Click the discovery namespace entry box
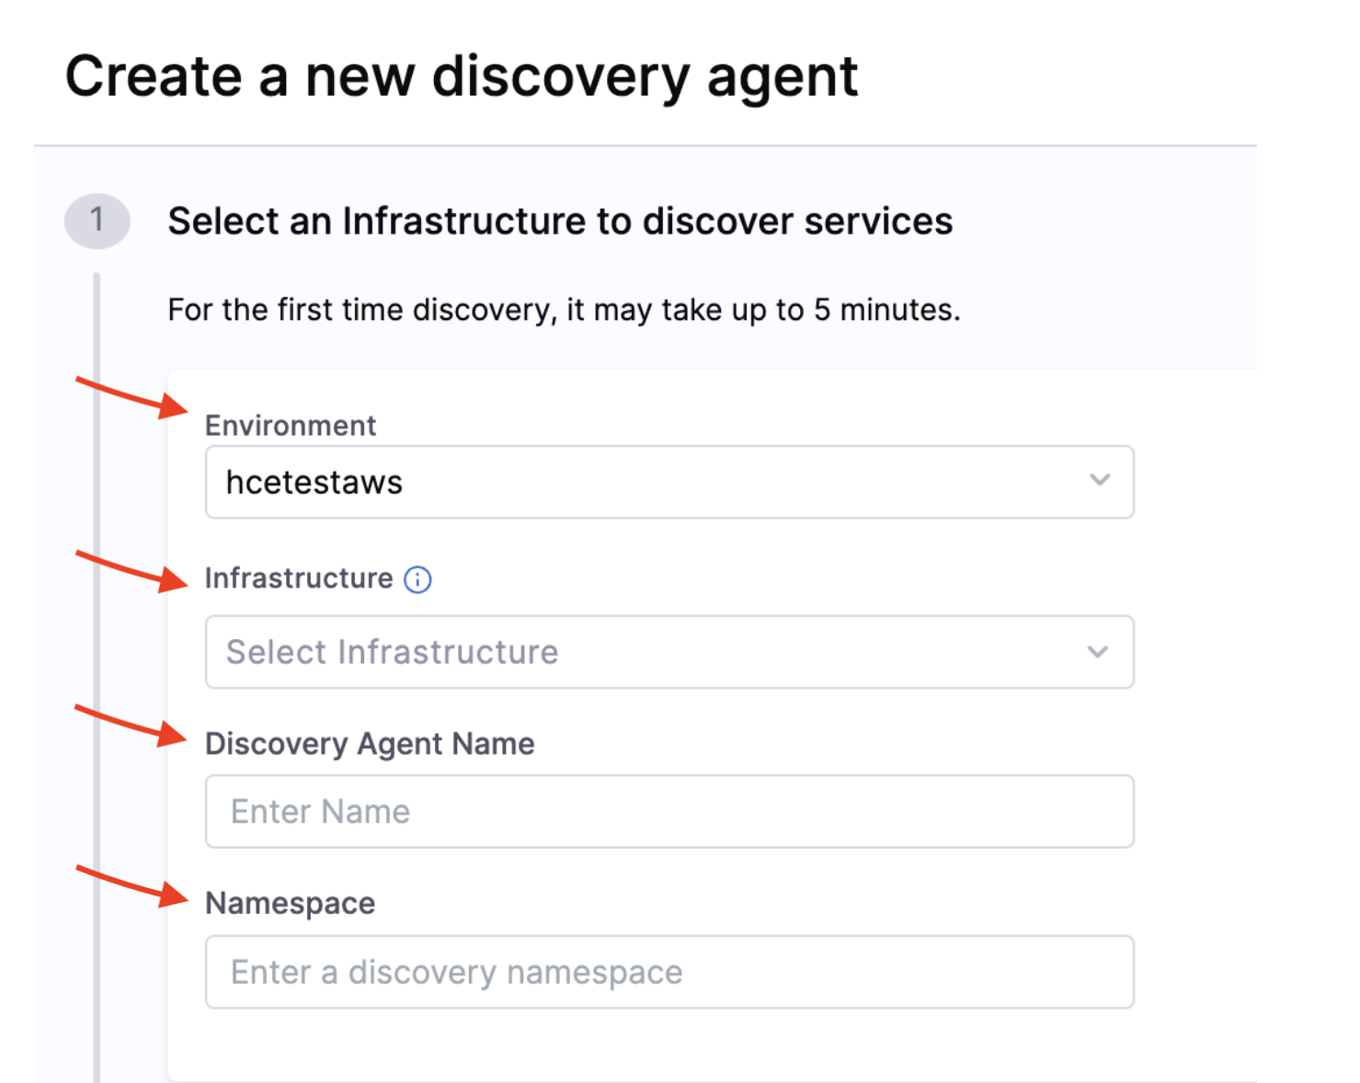The width and height of the screenshot is (1360, 1083). click(669, 972)
